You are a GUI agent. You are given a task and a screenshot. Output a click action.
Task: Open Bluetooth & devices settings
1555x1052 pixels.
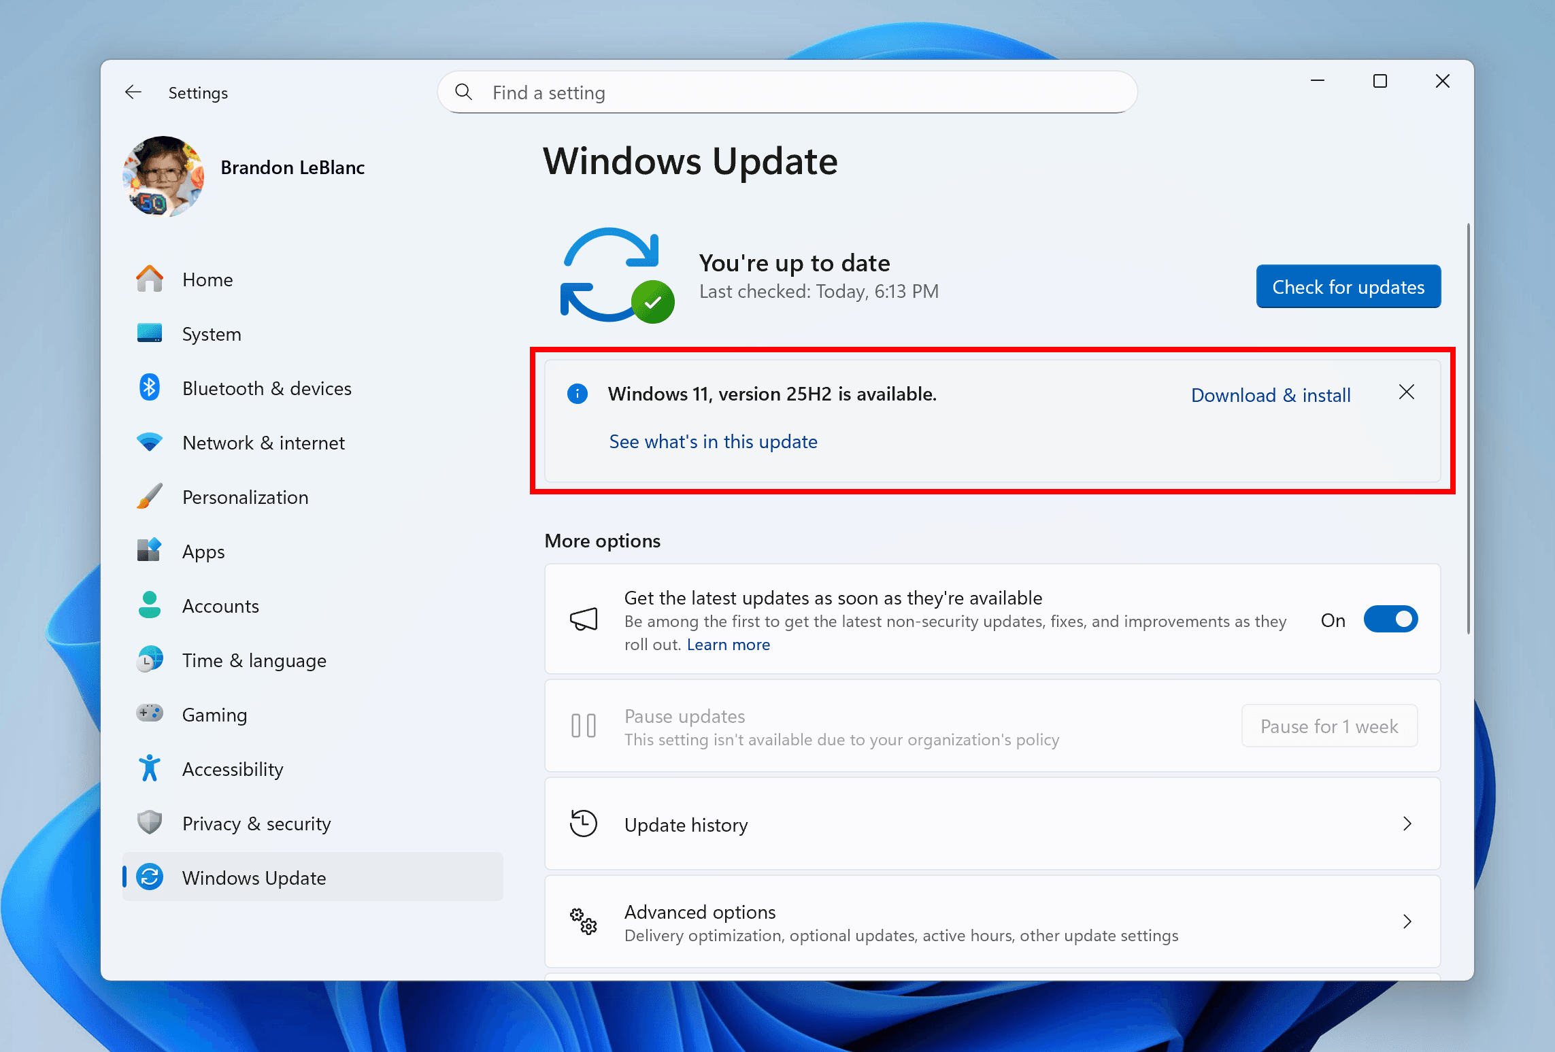[267, 388]
